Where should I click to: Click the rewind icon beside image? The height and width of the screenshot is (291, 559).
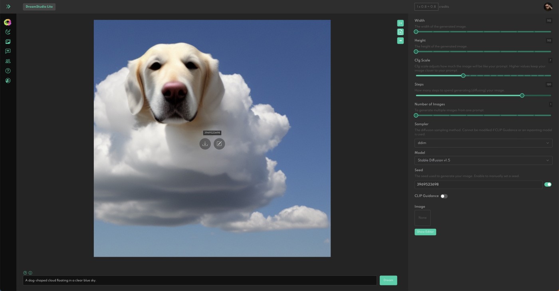(400, 41)
